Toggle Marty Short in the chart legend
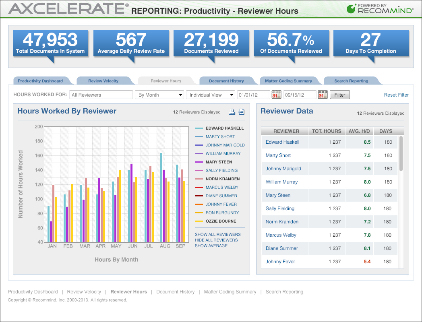Screen dimensions: 422x322 point(220,137)
